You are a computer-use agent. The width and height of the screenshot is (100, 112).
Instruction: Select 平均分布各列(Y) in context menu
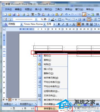tap(53, 86)
